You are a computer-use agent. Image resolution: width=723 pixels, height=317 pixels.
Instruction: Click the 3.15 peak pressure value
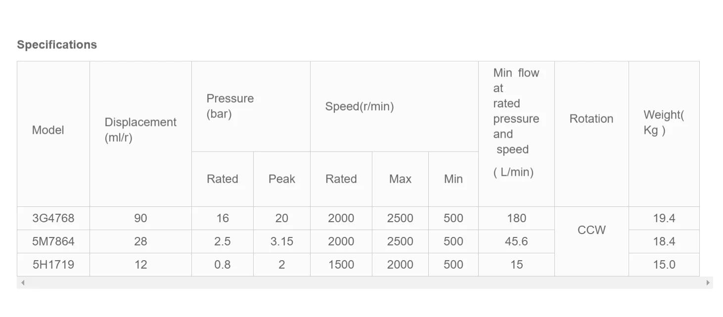(281, 241)
